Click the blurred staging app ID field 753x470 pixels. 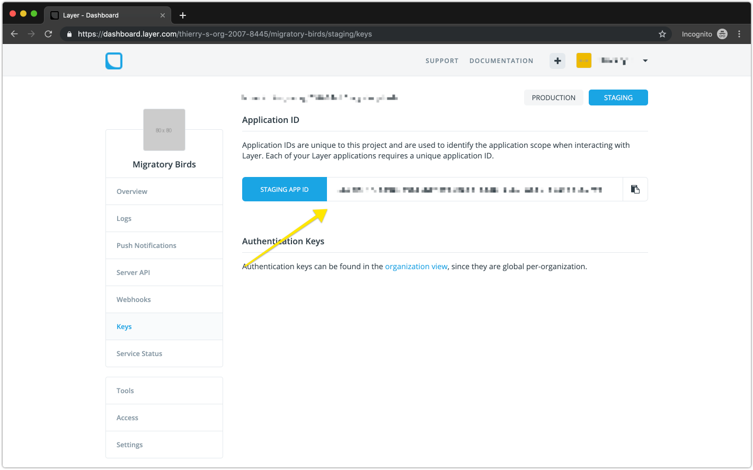click(x=475, y=189)
